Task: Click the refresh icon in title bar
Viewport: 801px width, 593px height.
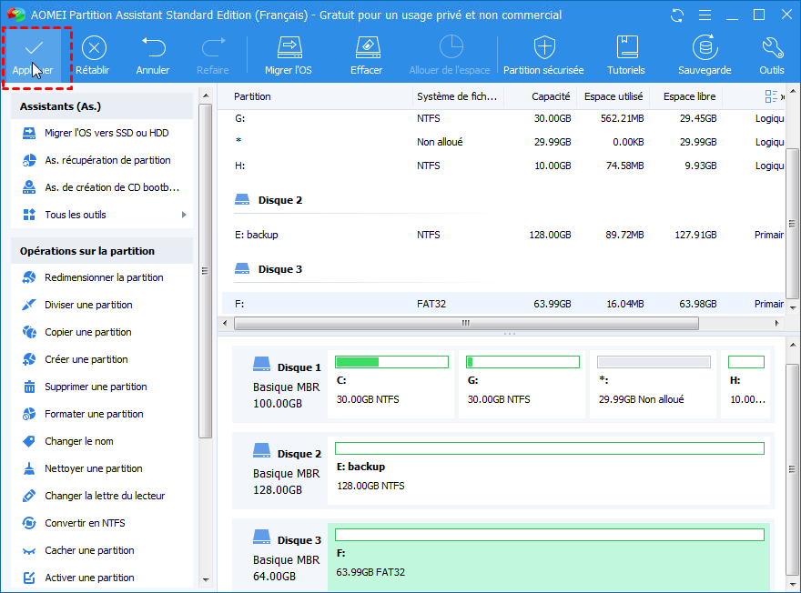Action: point(676,15)
